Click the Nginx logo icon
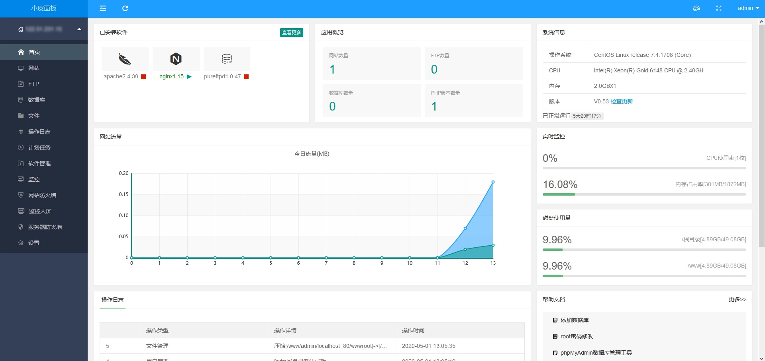 pyautogui.click(x=176, y=59)
